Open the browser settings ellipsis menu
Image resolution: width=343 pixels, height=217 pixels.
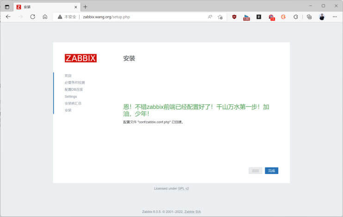(x=335, y=17)
